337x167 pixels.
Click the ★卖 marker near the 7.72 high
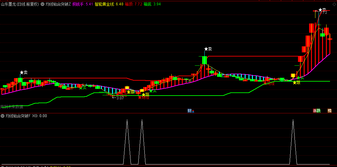322,10
